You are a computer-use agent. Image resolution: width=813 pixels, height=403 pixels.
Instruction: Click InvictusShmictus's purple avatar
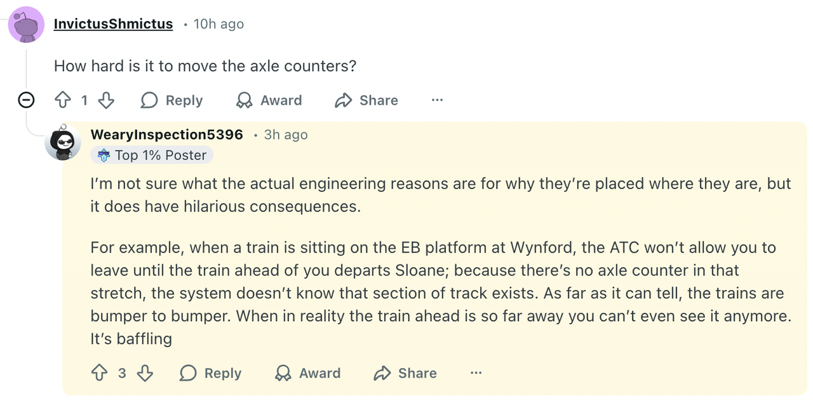tap(26, 25)
